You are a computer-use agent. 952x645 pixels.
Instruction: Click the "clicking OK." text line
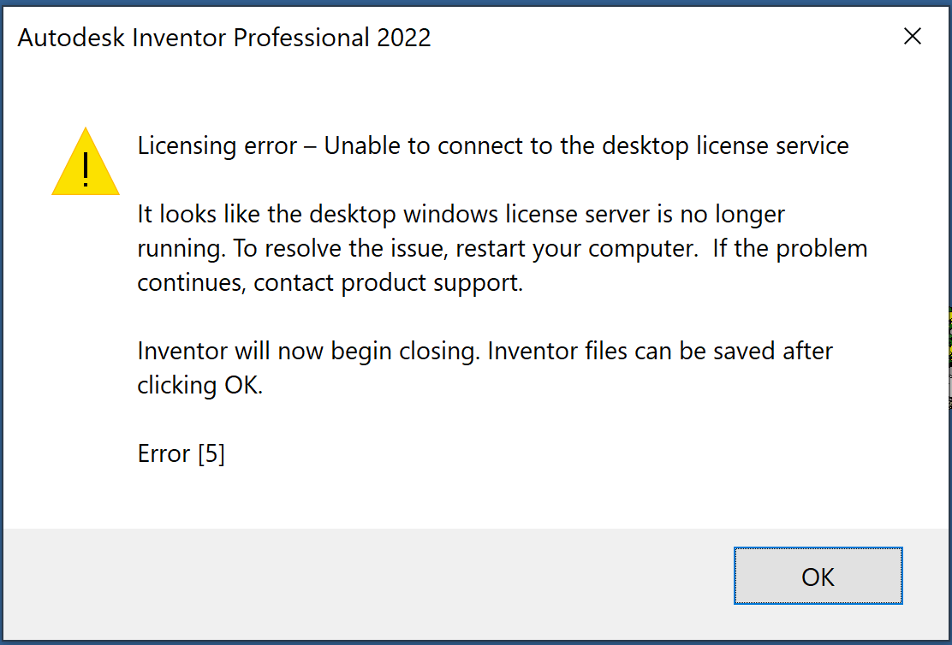200,385
